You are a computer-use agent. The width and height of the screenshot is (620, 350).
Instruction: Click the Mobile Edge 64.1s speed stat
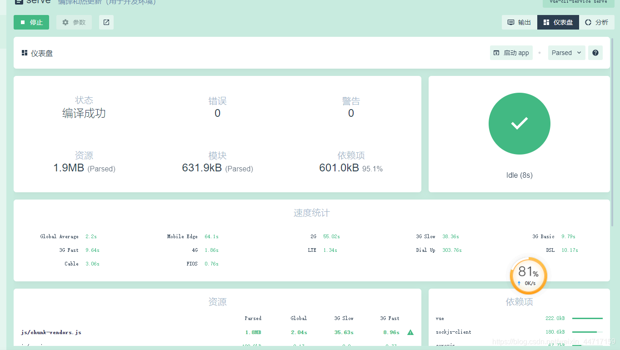click(193, 236)
